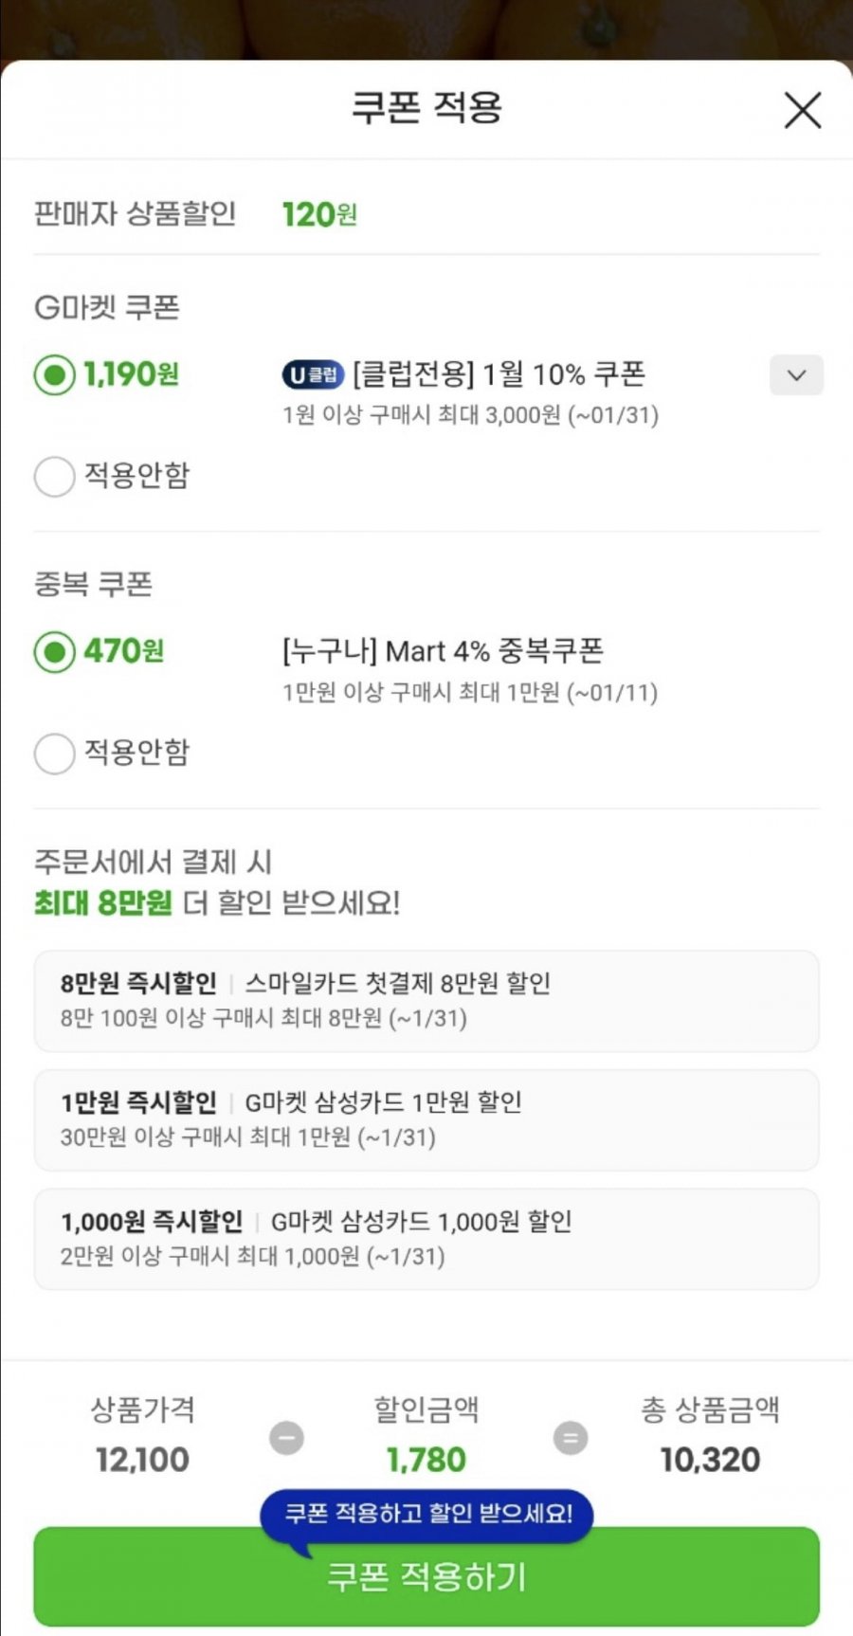Tap the 총 상품금액 10,320 total
The height and width of the screenshot is (1636, 853).
[710, 1460]
